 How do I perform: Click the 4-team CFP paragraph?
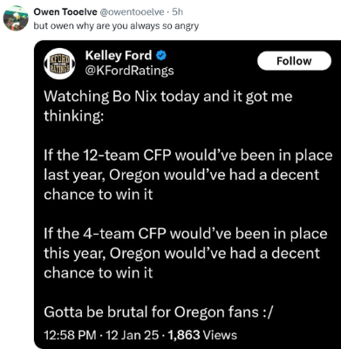(186, 253)
